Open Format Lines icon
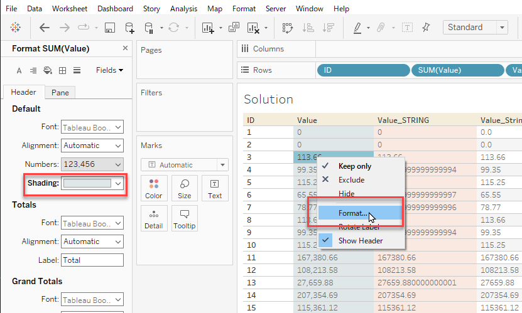 point(77,70)
